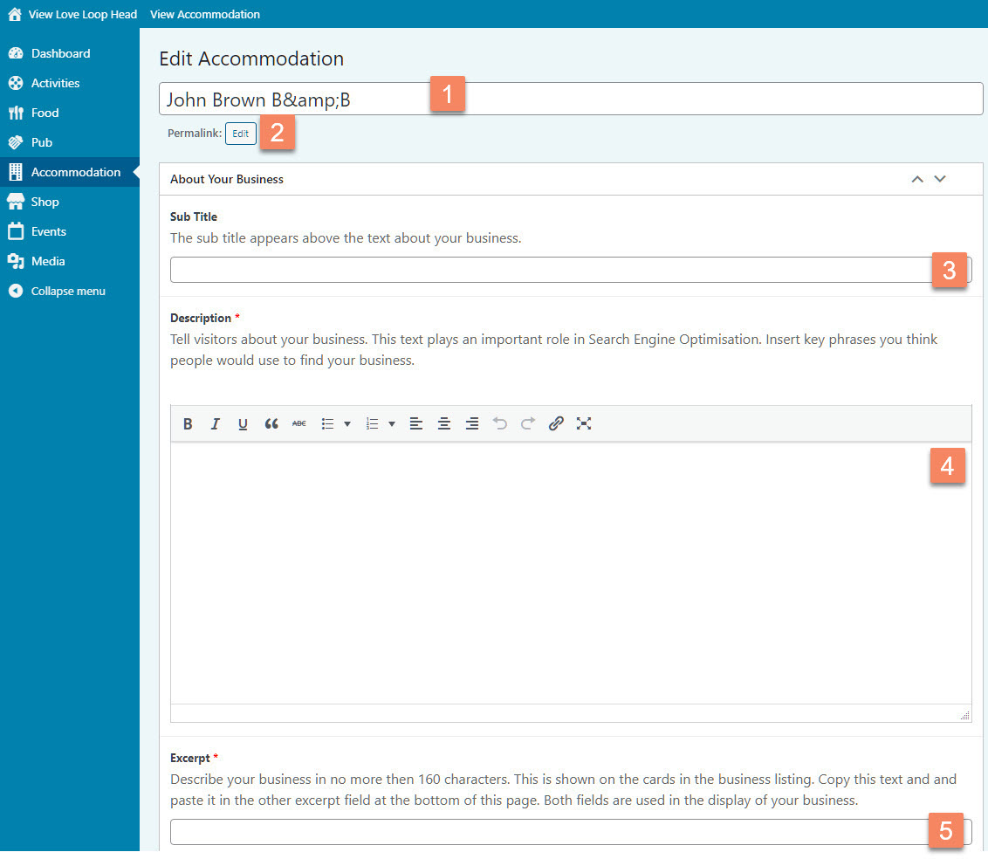988x859 pixels.
Task: Open View Accommodation link in top bar
Action: click(x=205, y=14)
